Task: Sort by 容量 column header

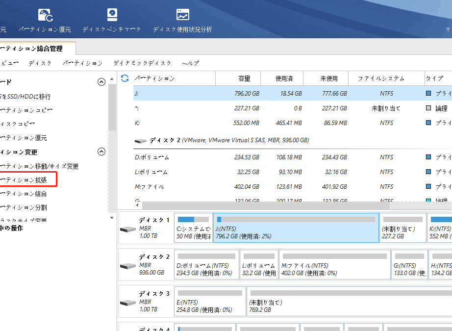Action: click(238, 78)
